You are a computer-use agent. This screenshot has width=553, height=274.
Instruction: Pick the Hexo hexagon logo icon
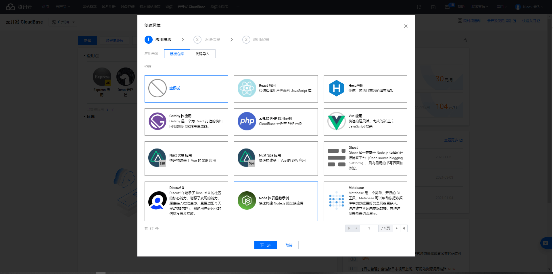click(x=336, y=88)
